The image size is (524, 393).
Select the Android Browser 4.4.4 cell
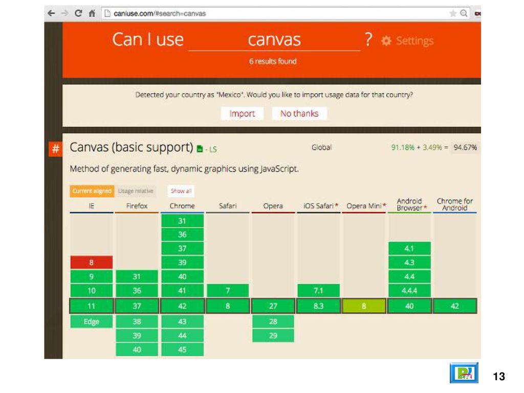click(410, 291)
